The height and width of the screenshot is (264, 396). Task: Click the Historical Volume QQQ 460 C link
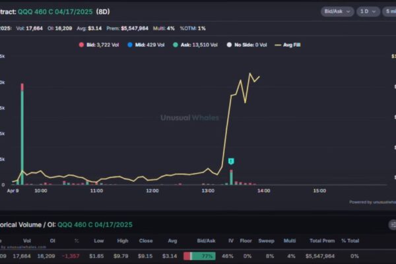(x=95, y=224)
